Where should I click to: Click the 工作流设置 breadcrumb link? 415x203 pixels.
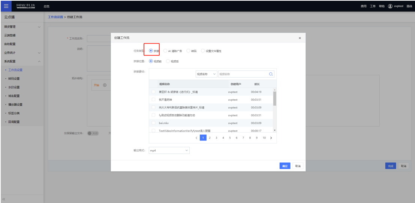(x=55, y=17)
